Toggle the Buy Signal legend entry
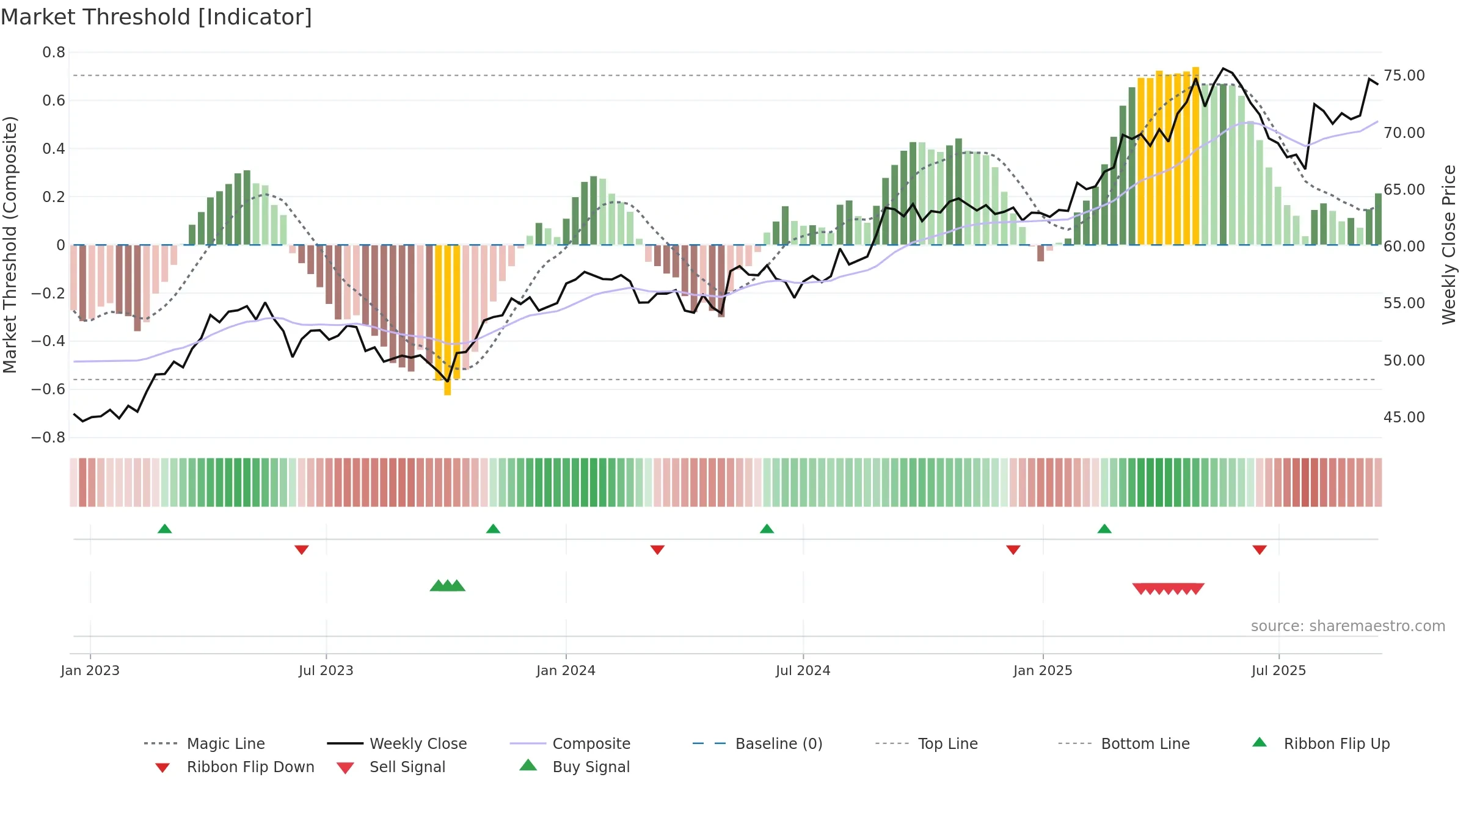The height and width of the screenshot is (824, 1466). (574, 767)
